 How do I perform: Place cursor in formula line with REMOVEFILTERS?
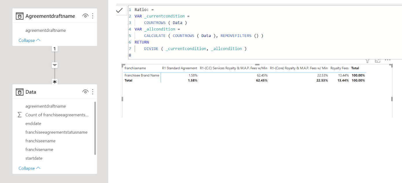(204, 36)
